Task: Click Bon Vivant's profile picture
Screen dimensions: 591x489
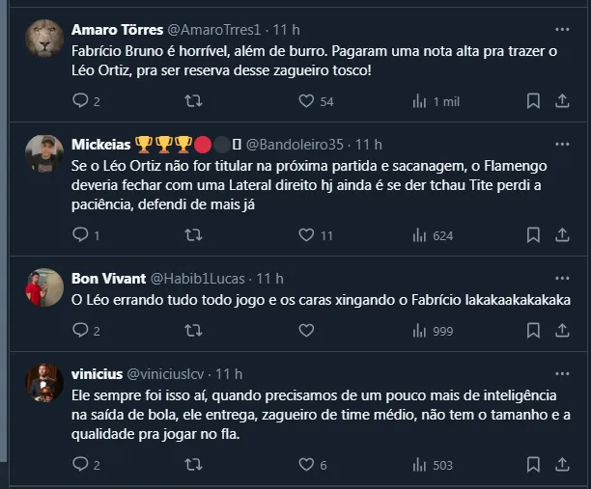Action: pyautogui.click(x=44, y=286)
